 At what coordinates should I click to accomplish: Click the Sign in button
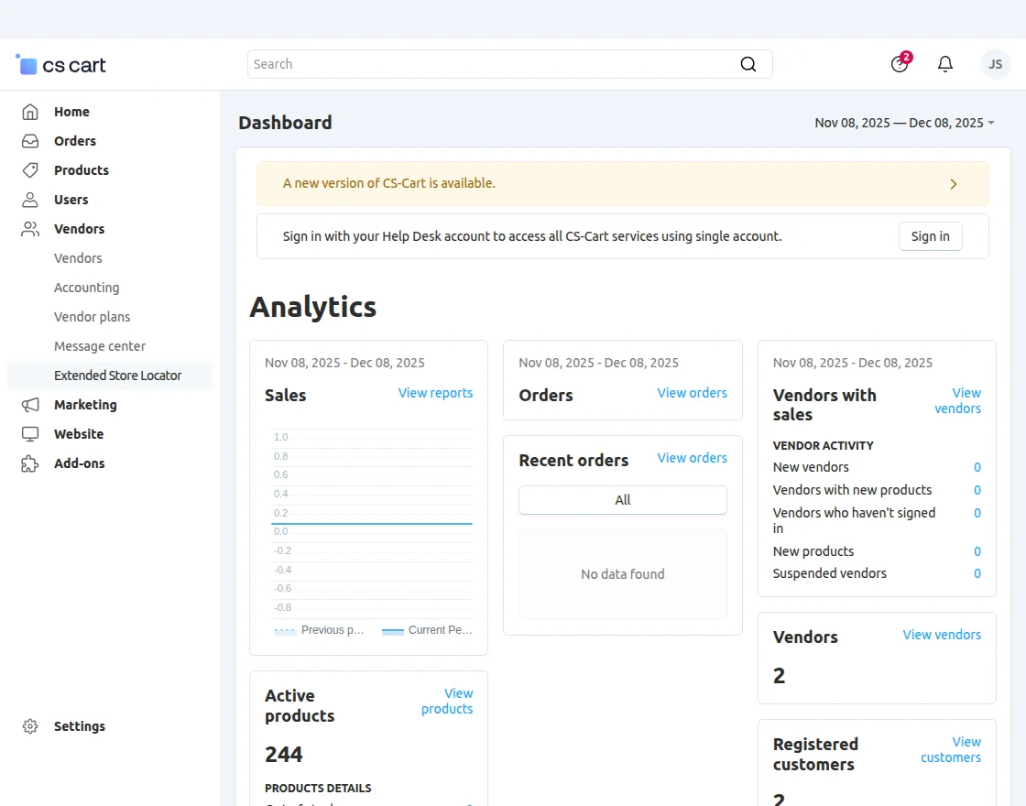tap(930, 235)
